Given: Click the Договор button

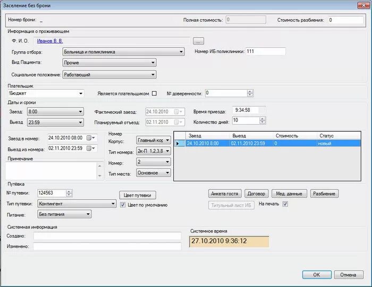Looking at the screenshot, I should click(x=257, y=194).
